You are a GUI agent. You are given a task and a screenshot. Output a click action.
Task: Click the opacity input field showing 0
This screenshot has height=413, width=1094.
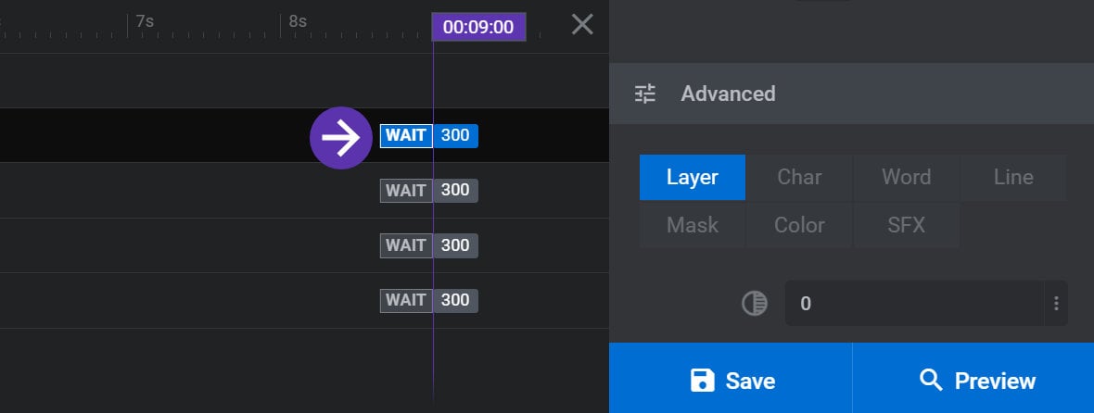pyautogui.click(x=914, y=303)
